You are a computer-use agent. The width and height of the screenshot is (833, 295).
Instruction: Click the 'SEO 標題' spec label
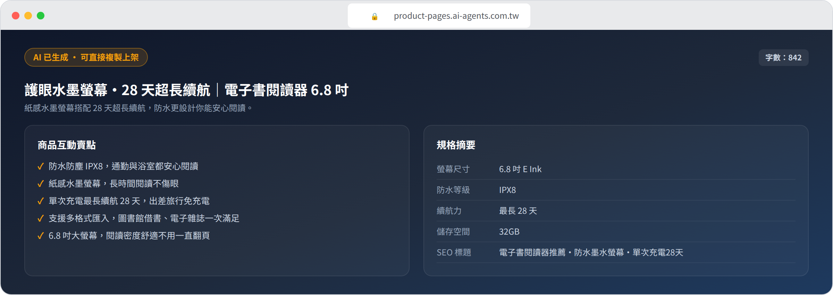click(454, 253)
